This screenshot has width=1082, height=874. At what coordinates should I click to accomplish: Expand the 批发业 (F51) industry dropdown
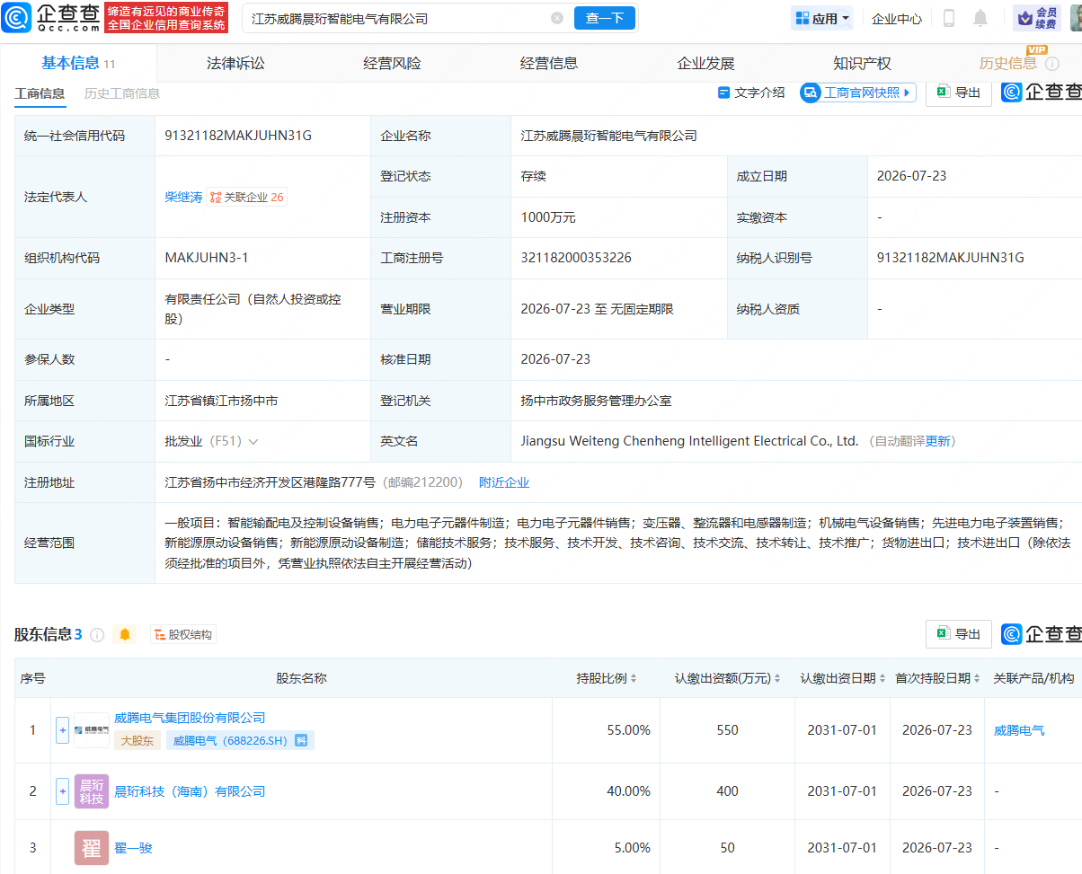(x=253, y=442)
